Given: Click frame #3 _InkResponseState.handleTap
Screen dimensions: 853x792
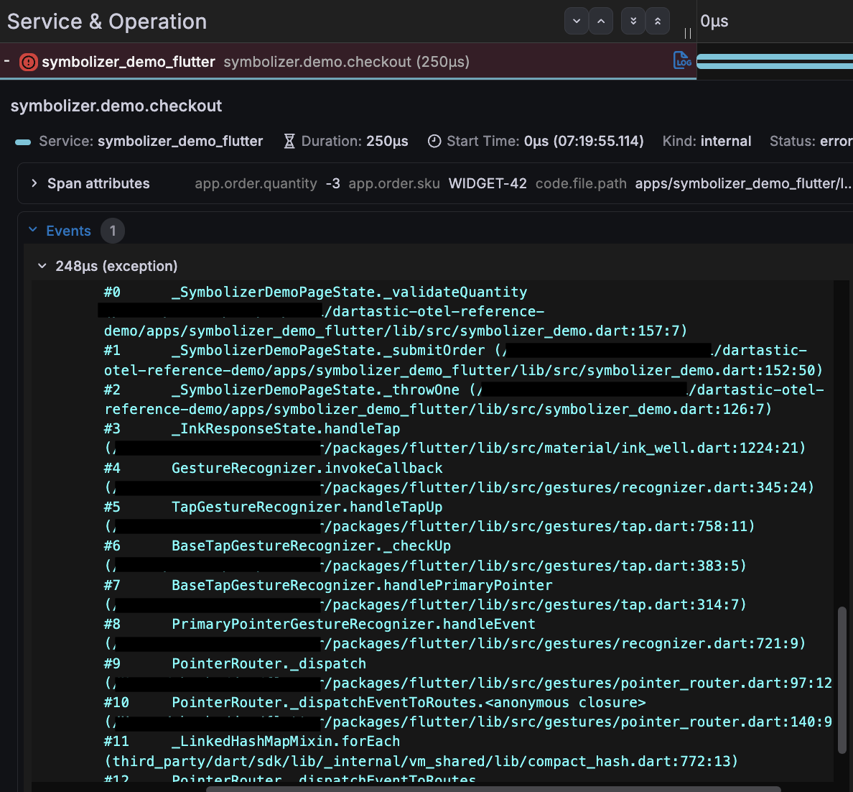Looking at the screenshot, I should point(252,428).
